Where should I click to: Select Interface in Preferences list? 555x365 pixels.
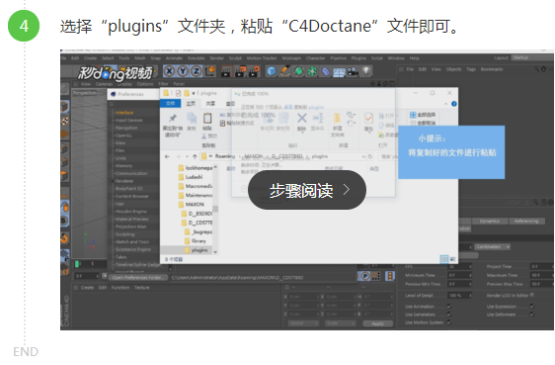124,113
